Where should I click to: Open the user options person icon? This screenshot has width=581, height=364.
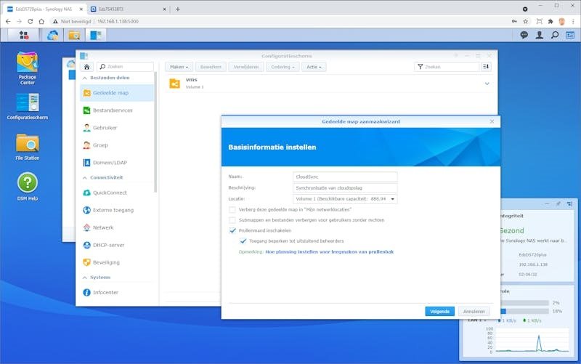540,35
